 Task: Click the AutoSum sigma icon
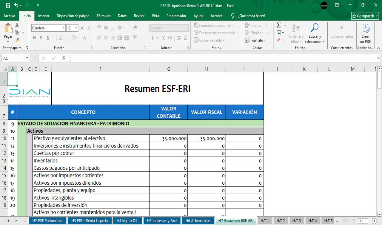click(x=278, y=25)
